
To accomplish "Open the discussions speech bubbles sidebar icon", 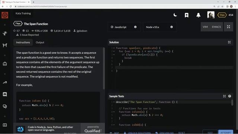I will tap(5, 106).
